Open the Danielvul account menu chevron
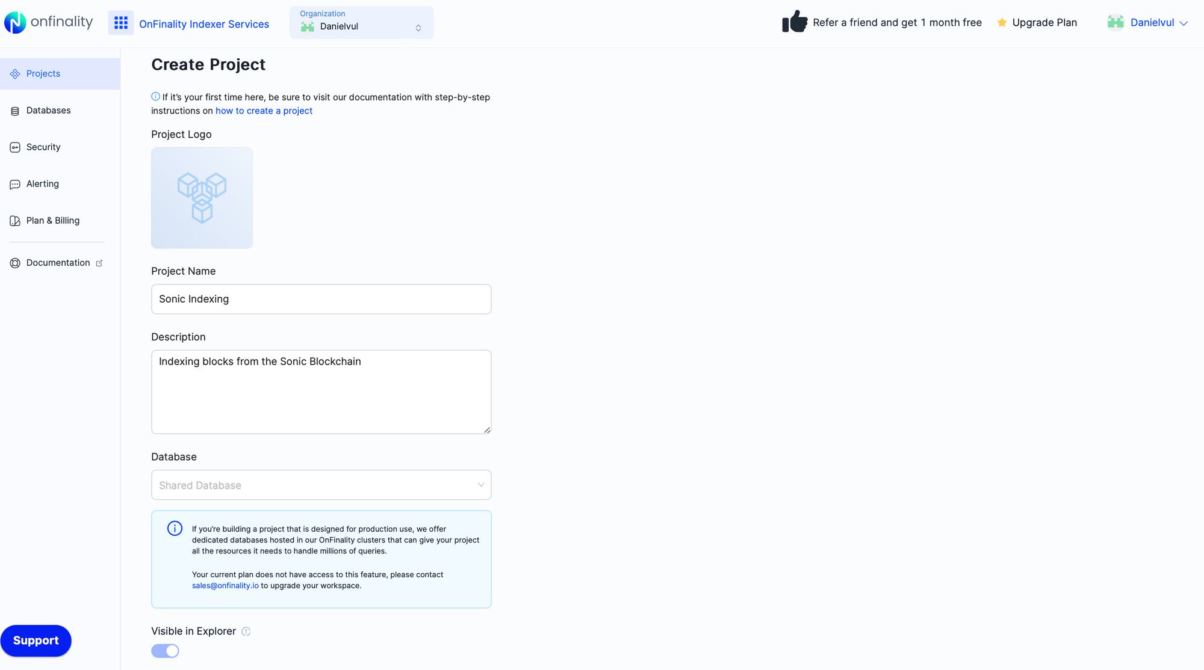The height and width of the screenshot is (670, 1204). coord(1185,23)
